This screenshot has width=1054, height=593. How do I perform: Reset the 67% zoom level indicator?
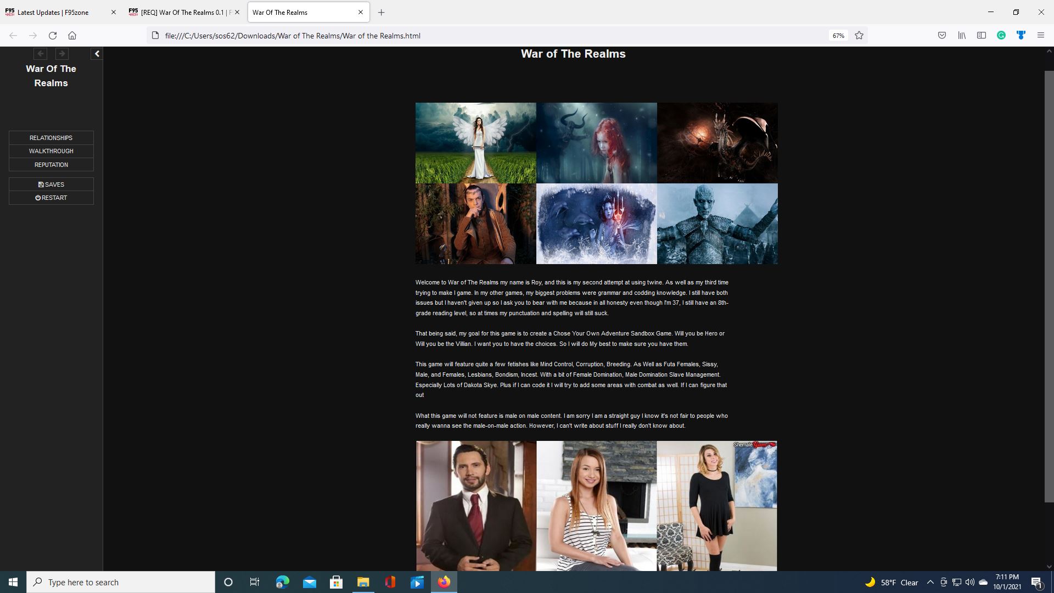pyautogui.click(x=838, y=36)
